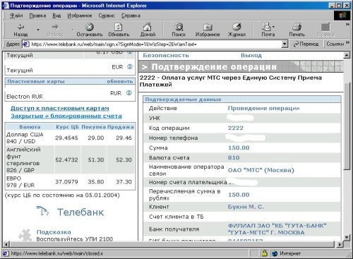Open the Журнал (History) toolbar icon
This screenshot has height=259, width=353.
point(237,27)
